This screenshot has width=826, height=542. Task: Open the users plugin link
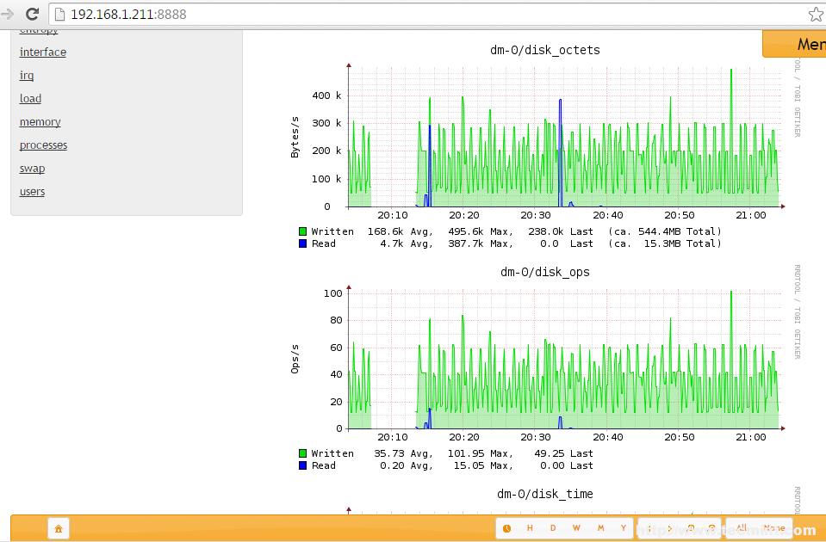pyautogui.click(x=32, y=192)
